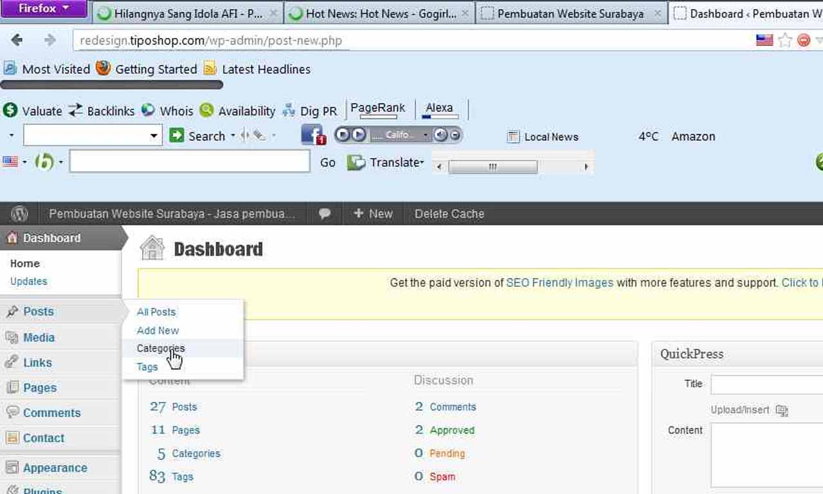Click the horizontal scrollbar beside Translate
The width and height of the screenshot is (823, 494).
point(493,167)
